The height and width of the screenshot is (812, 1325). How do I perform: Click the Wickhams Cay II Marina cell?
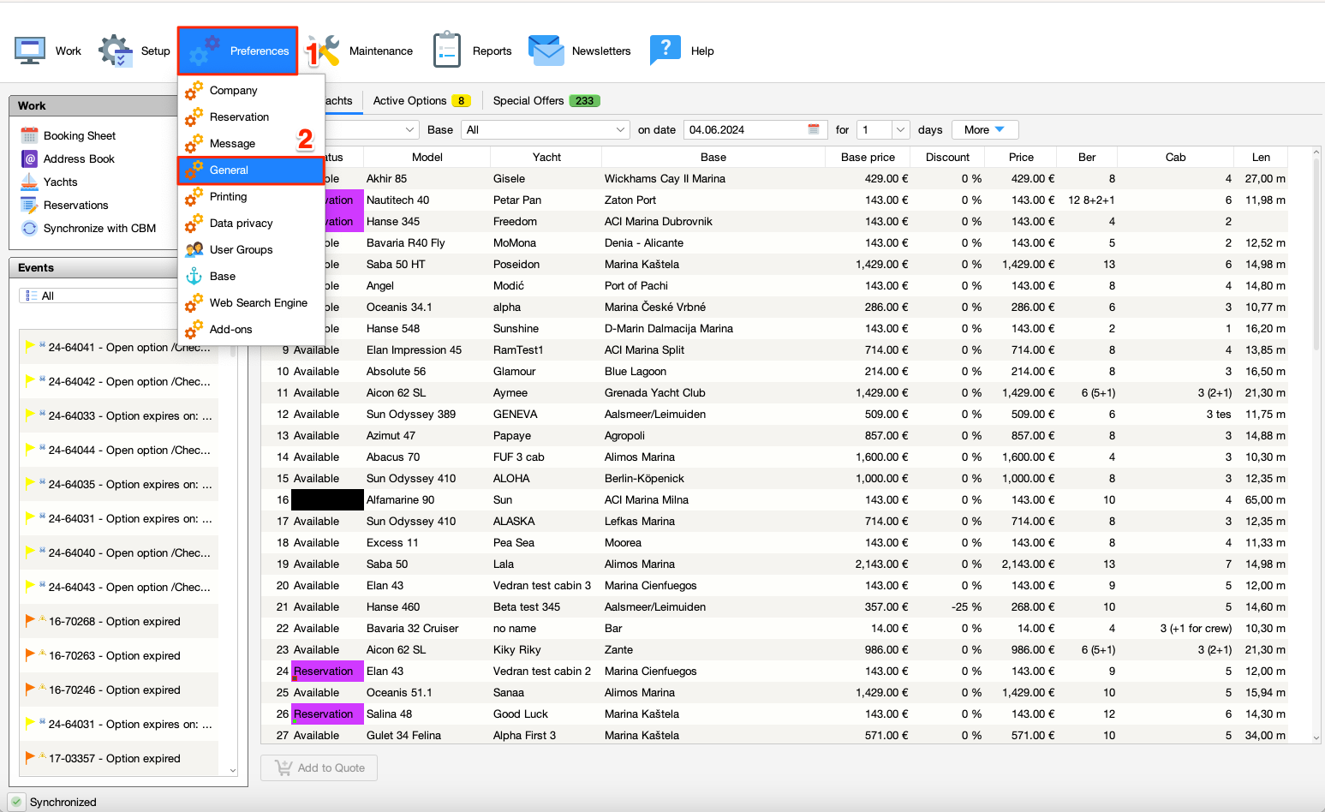tap(713, 178)
